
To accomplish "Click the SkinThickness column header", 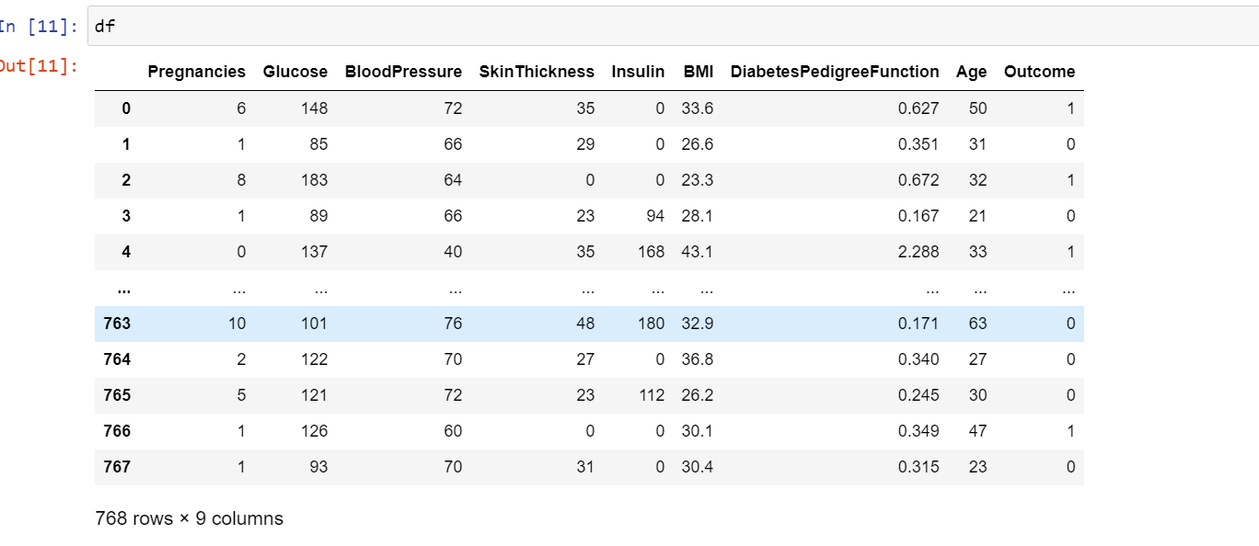I will (537, 72).
